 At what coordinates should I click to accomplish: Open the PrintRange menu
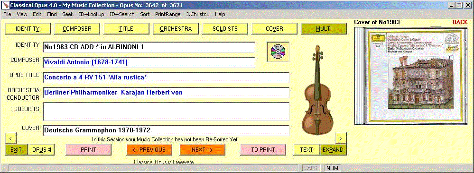[168, 14]
